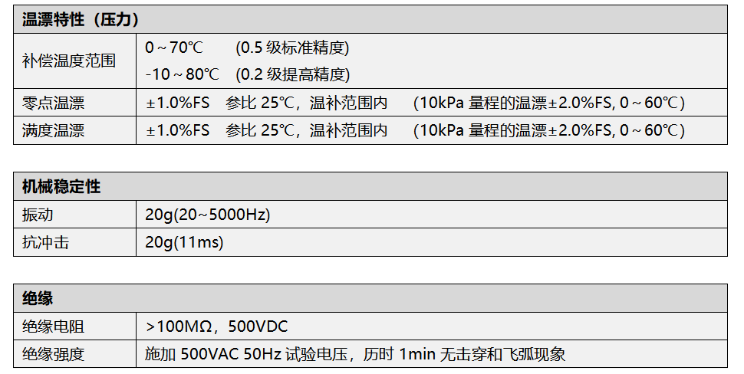
Task: Click the 20g(20~5000Hz) value
Action: pyautogui.click(x=207, y=215)
